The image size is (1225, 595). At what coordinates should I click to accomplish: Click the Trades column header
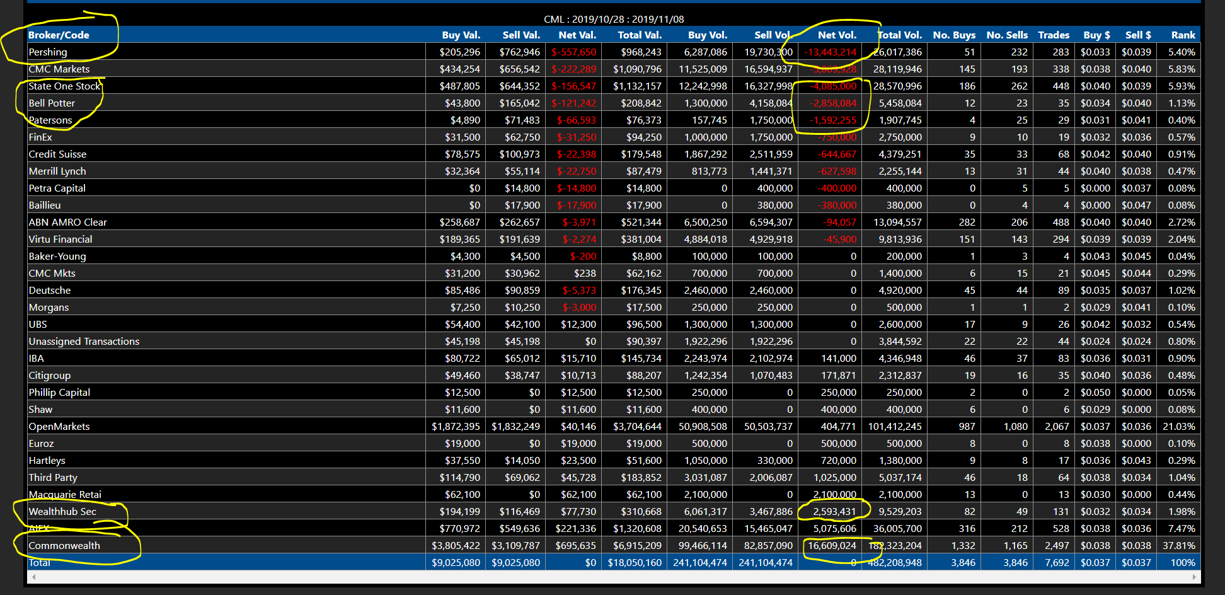pyautogui.click(x=1054, y=35)
